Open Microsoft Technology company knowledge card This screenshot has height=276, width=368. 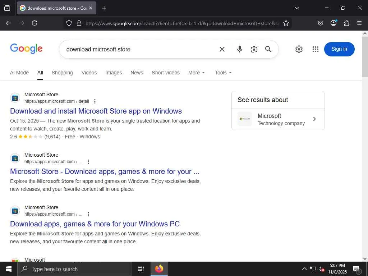pos(278,119)
